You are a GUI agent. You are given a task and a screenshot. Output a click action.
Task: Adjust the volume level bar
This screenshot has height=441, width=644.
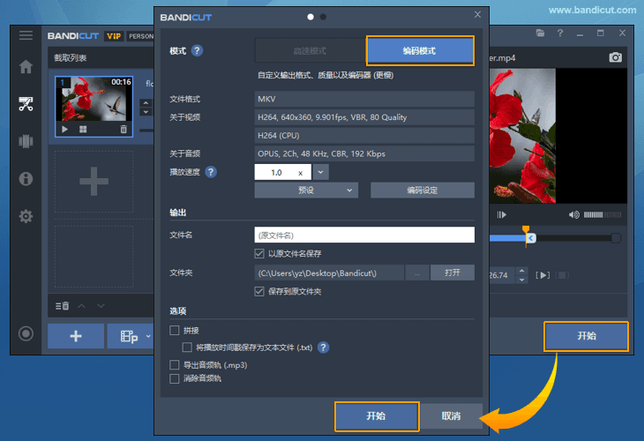point(603,214)
